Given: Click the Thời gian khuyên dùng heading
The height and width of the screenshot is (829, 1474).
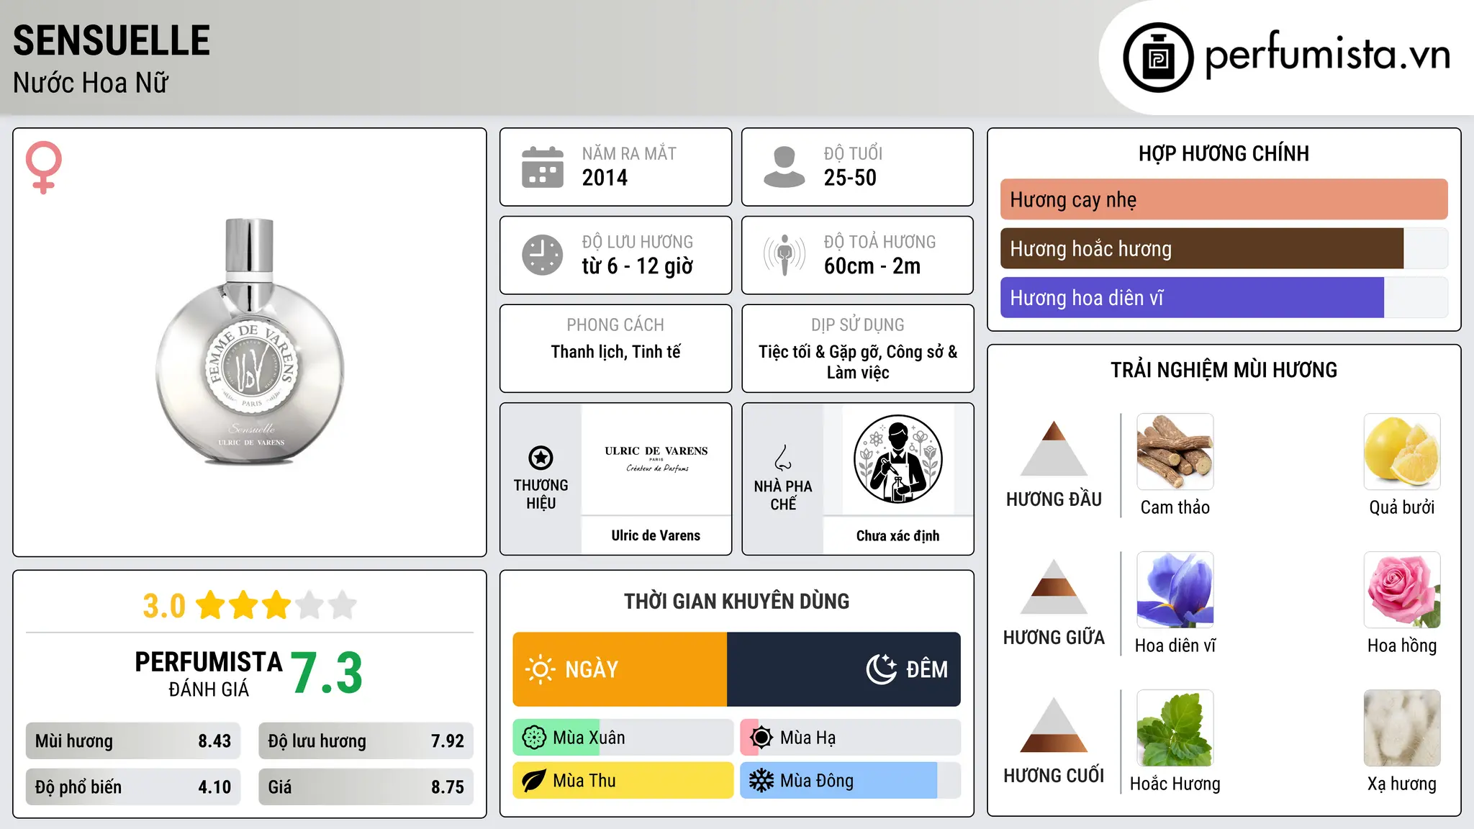Looking at the screenshot, I should tap(736, 601).
